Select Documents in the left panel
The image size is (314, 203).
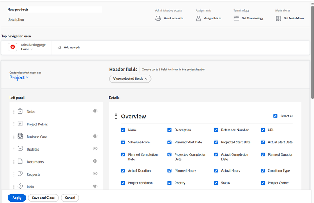(x=35, y=162)
